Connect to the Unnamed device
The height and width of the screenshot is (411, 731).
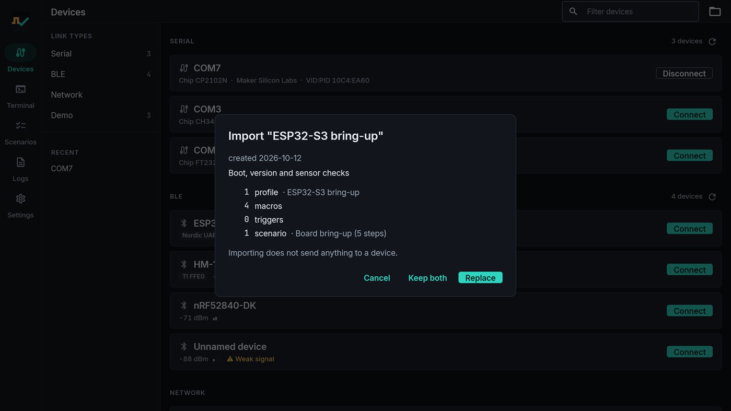tap(689, 352)
